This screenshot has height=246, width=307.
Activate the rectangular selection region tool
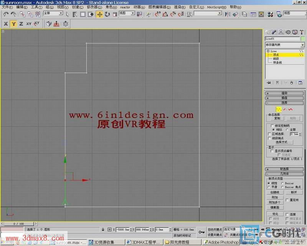coord(83,14)
